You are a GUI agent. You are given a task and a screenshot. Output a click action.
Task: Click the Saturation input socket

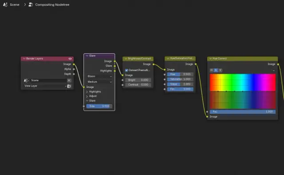[x=165, y=80]
